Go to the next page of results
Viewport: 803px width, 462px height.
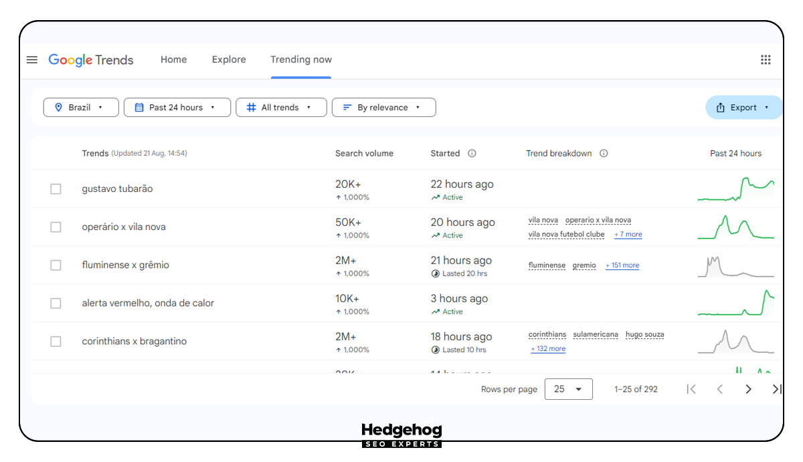click(748, 389)
